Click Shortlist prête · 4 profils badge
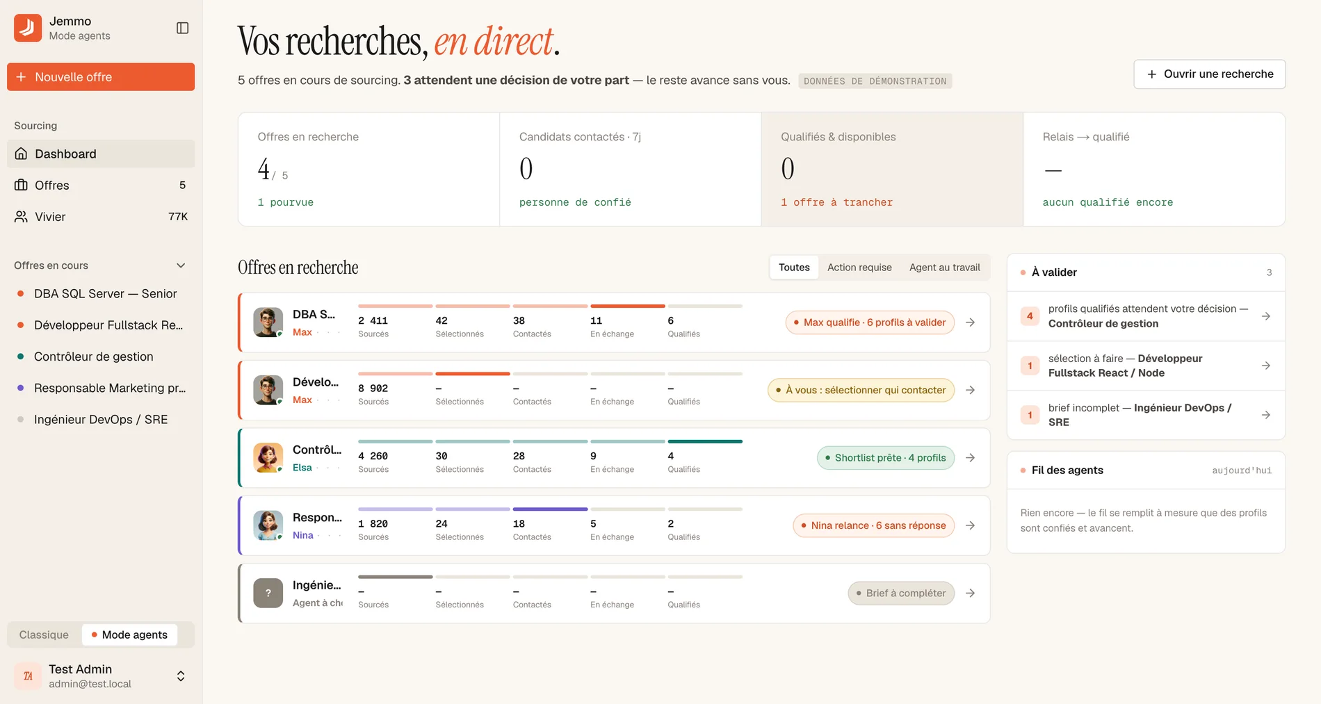1321x704 pixels. (886, 458)
